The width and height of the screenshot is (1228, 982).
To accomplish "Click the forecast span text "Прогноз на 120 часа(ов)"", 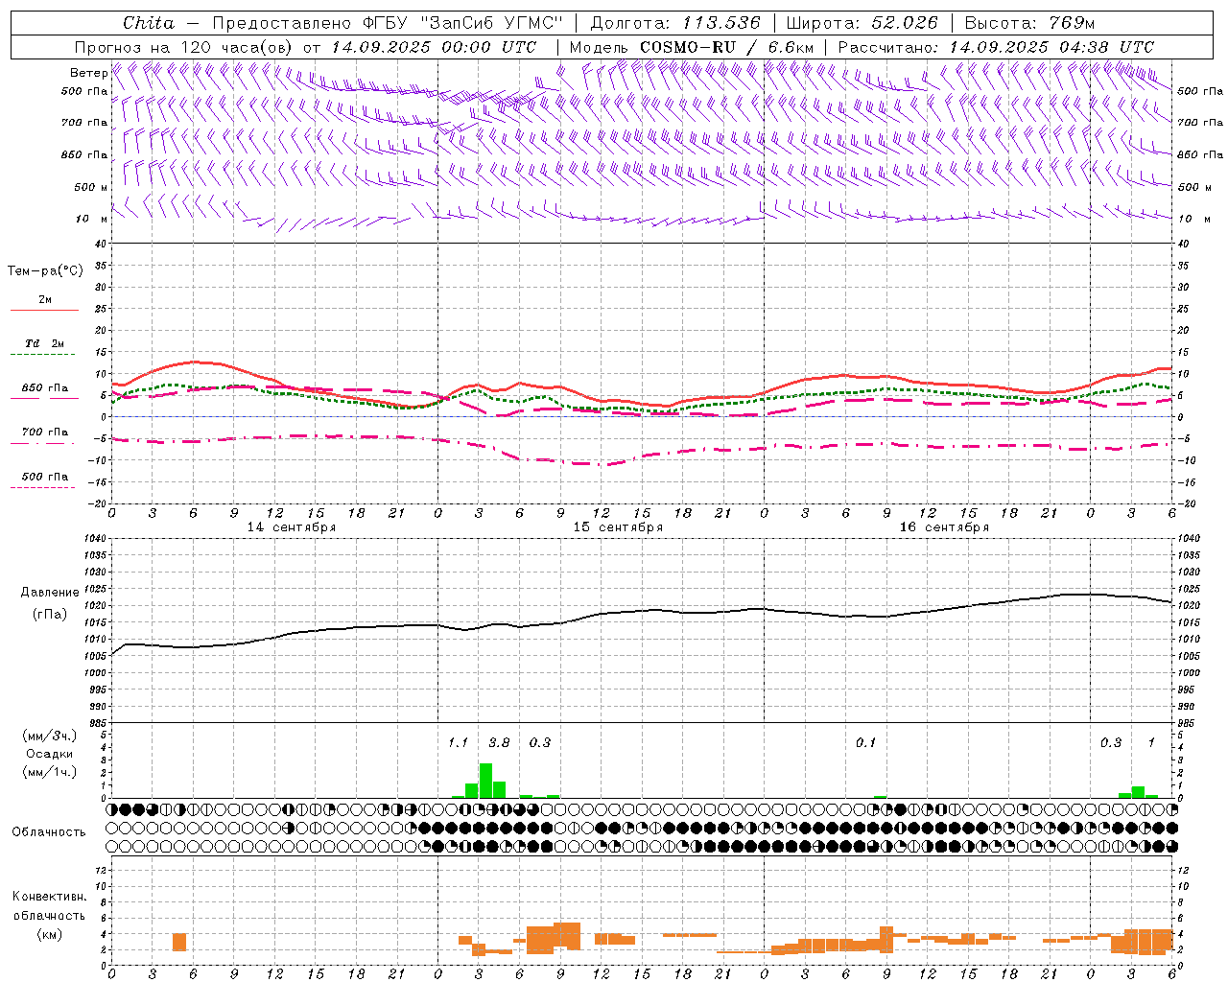I will click(184, 47).
